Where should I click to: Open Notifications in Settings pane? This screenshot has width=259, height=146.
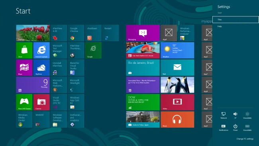(224, 128)
